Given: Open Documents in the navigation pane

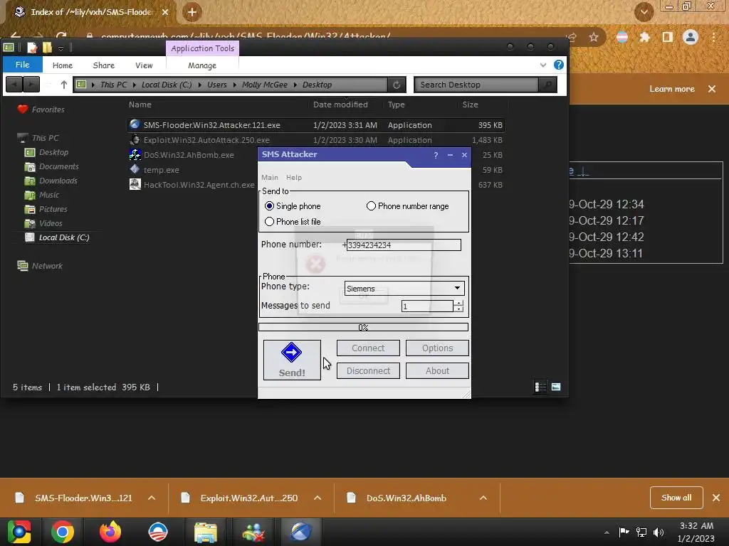Looking at the screenshot, I should click(58, 166).
